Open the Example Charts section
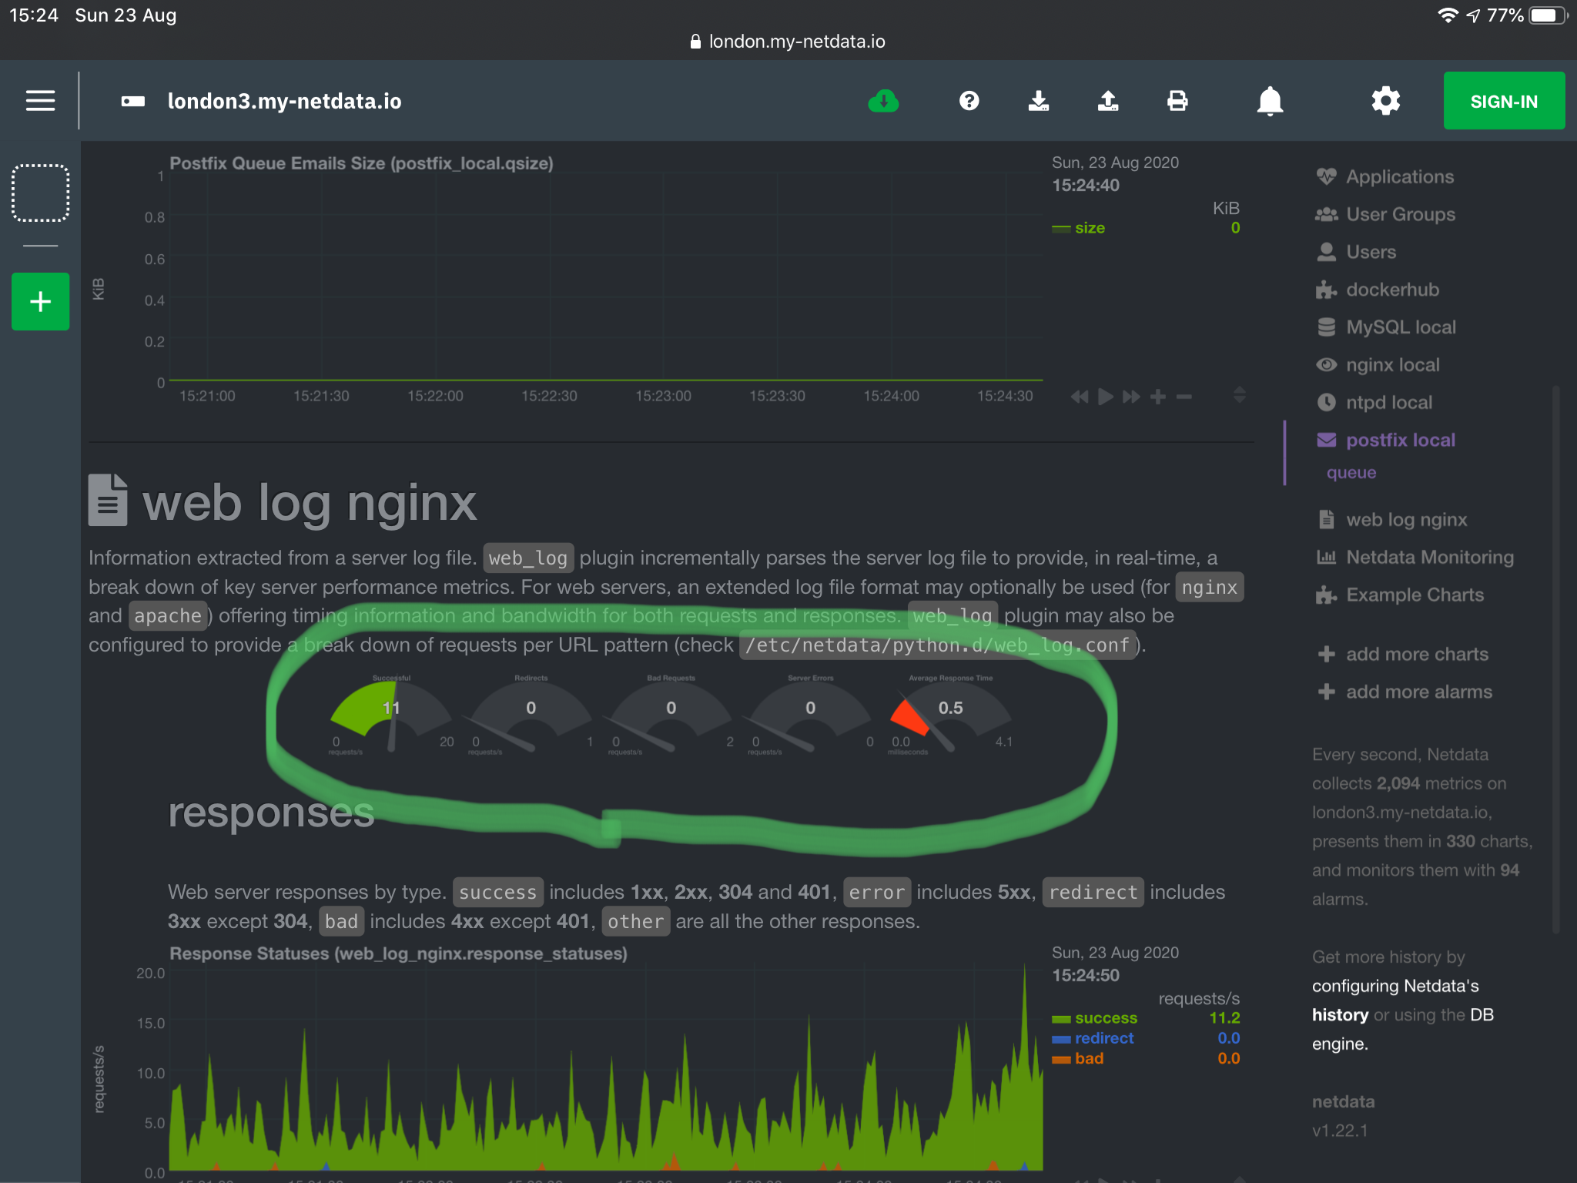 (1415, 594)
